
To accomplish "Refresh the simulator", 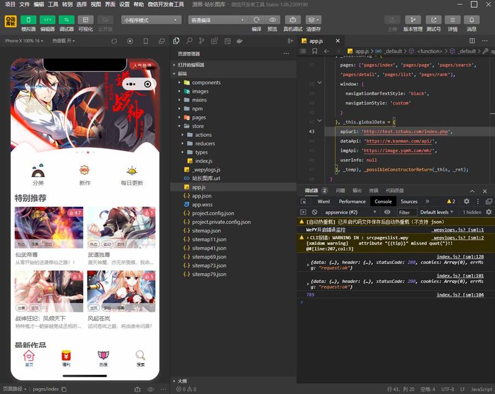I will (x=115, y=41).
